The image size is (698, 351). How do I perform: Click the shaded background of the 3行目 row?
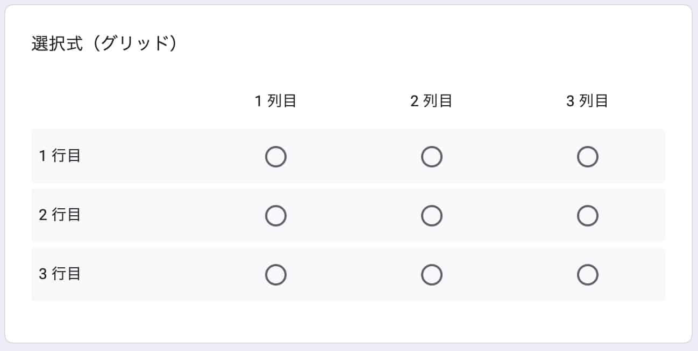coord(161,274)
